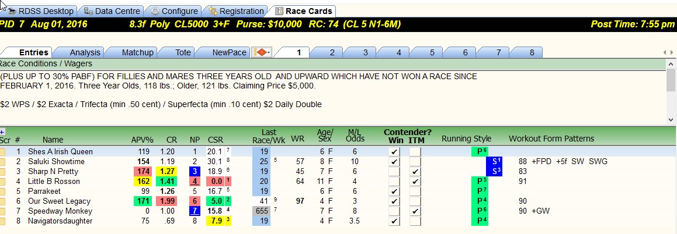This screenshot has height=234, width=677.
Task: Uncheck ITM contender for Little B Rosson
Action: [415, 182]
